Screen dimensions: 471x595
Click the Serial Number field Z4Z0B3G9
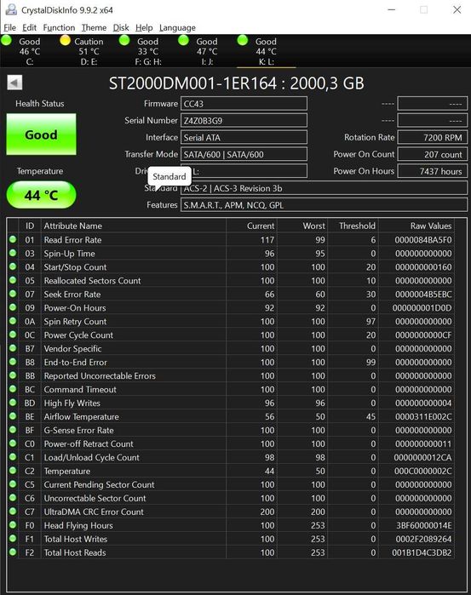pyautogui.click(x=244, y=121)
